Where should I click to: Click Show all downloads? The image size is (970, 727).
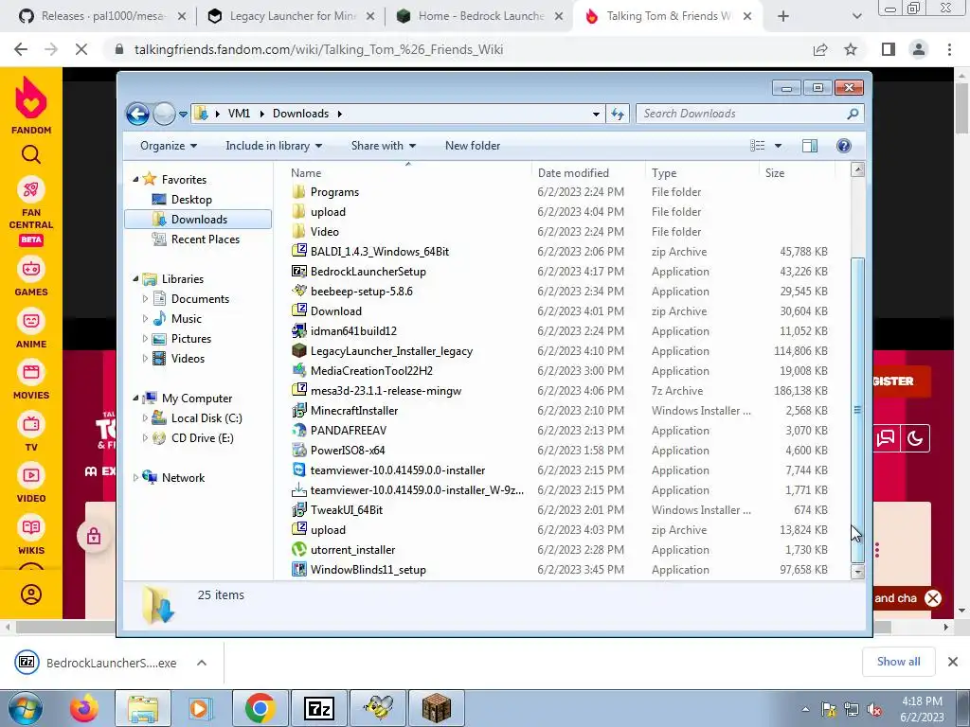898,662
